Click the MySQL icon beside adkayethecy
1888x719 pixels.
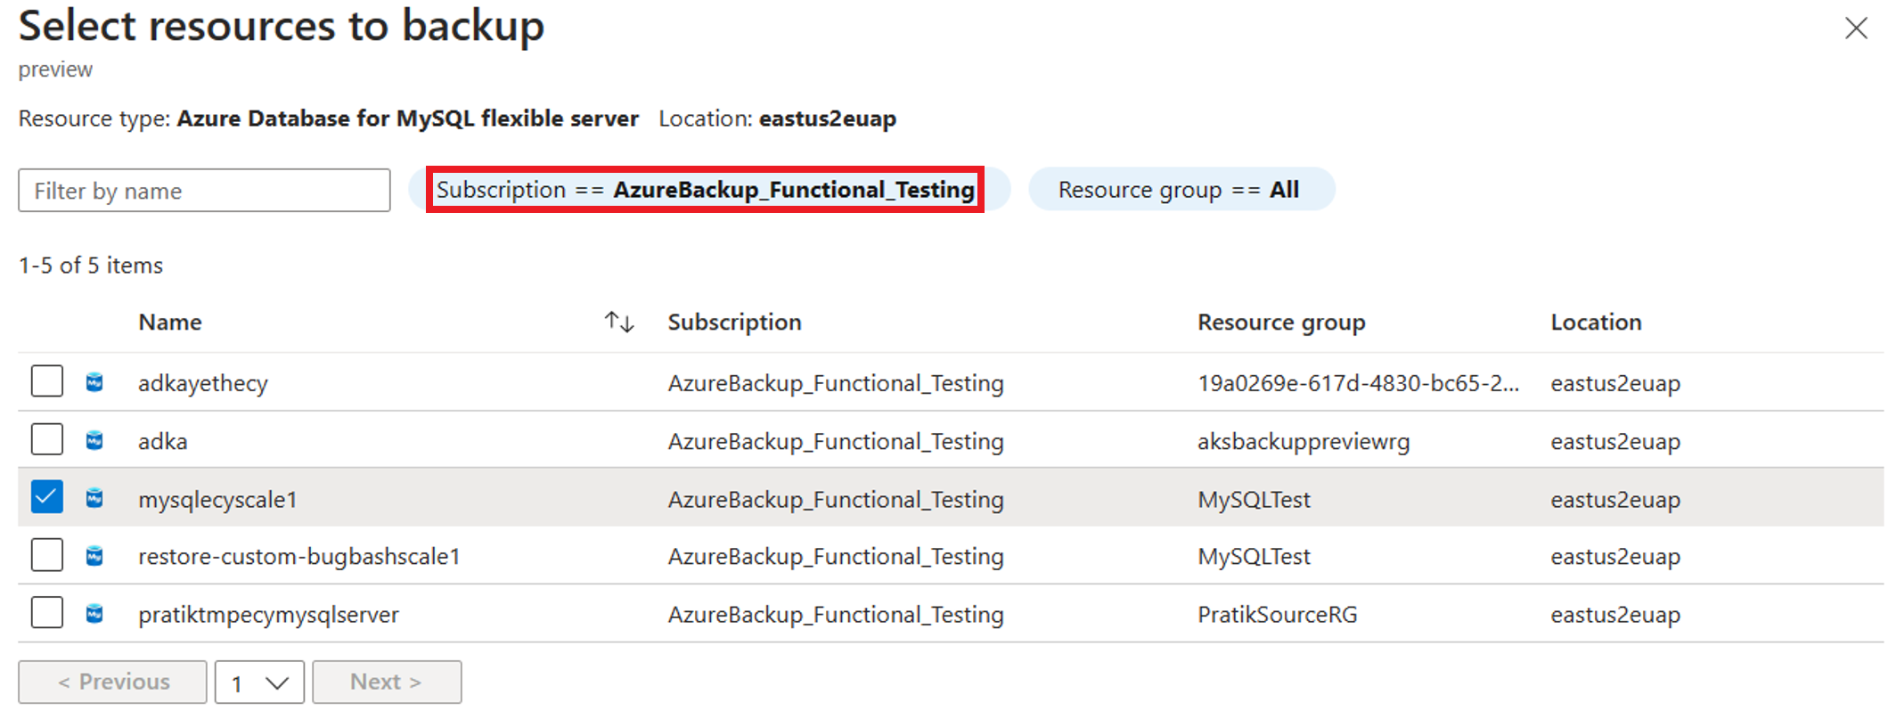click(x=94, y=382)
